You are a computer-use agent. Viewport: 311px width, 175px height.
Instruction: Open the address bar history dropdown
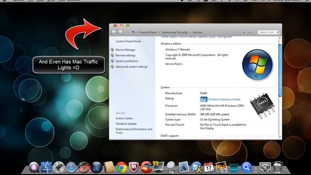click(x=243, y=33)
